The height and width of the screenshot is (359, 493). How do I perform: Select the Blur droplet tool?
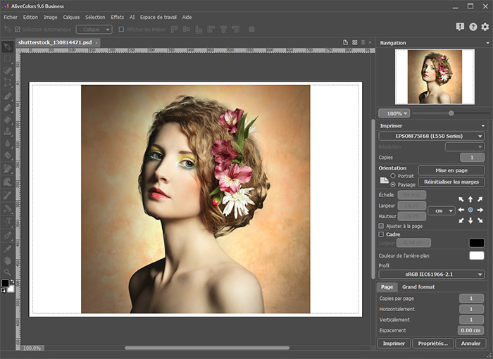coord(8,144)
